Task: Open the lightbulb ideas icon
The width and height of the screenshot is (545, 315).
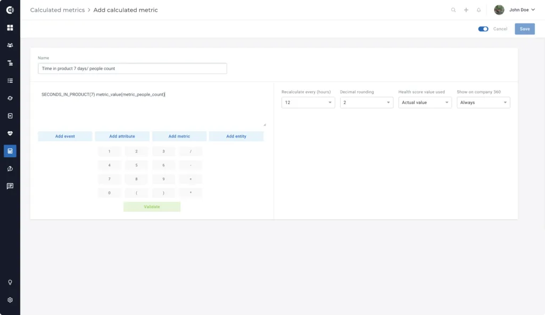Action: click(x=10, y=283)
